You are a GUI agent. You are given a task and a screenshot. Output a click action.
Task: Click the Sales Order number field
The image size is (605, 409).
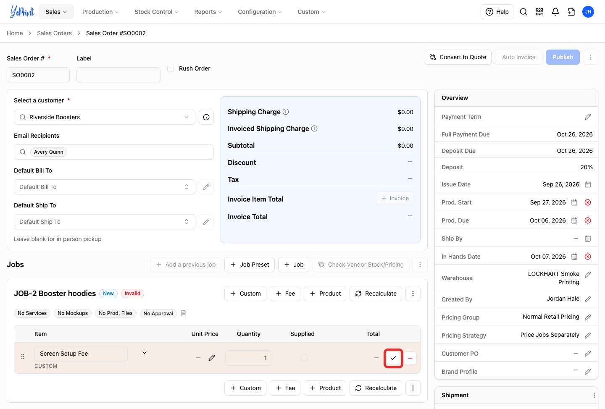pos(38,75)
